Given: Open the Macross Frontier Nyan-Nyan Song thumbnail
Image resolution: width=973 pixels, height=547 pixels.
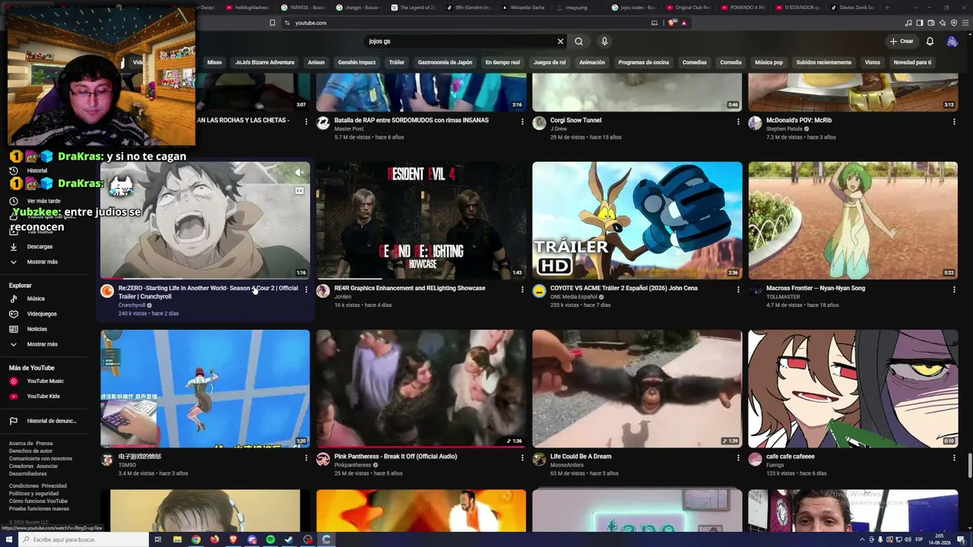Looking at the screenshot, I should (853, 220).
